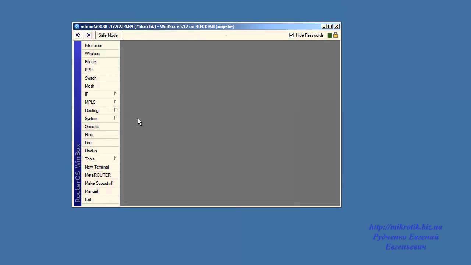Screen dimensions: 471x265
Task: Open the Switch menu
Action: pos(100,78)
